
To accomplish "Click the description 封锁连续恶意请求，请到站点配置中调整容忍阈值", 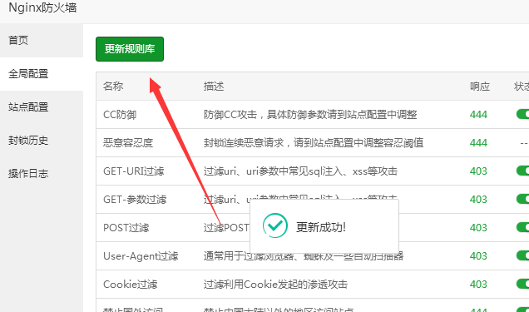I will pyautogui.click(x=314, y=143).
